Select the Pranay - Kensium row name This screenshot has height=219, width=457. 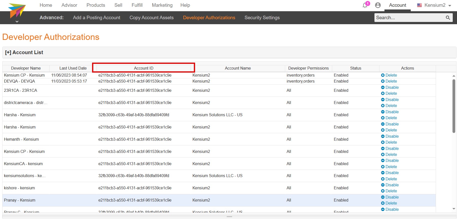pyautogui.click(x=20, y=200)
